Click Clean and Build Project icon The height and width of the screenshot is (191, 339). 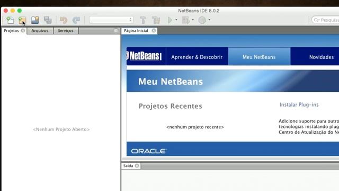(156, 20)
